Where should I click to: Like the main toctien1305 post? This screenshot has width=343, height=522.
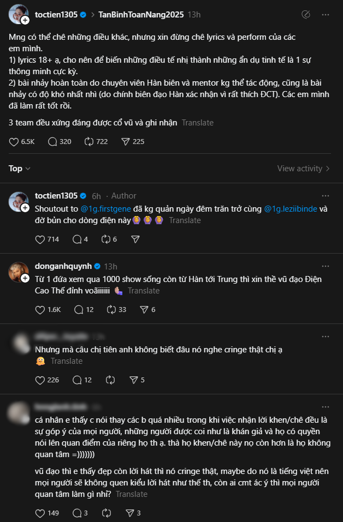(14, 142)
